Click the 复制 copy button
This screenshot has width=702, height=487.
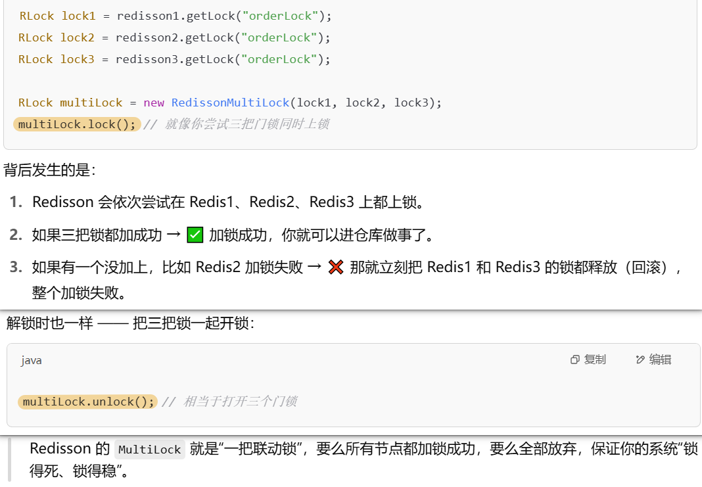pyautogui.click(x=588, y=359)
